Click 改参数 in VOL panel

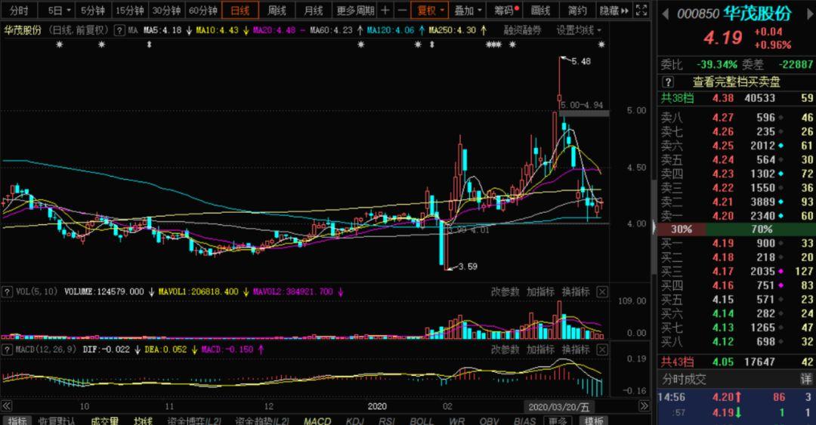[504, 292]
